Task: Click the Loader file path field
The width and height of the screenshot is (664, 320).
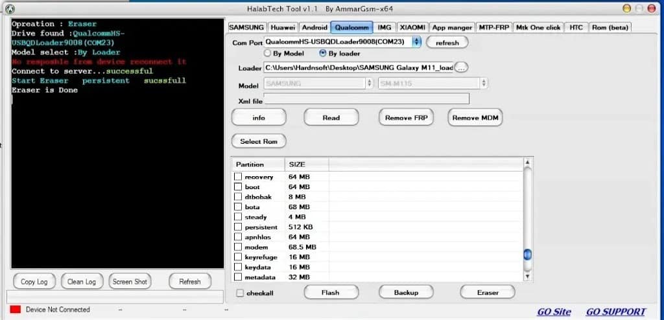Action: click(x=358, y=67)
